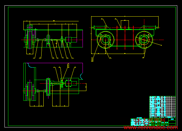Image resolution: width=182 pixels, height=131 pixels.
Task: Select the lower-left plan view of the drive
Action: (x=55, y=84)
